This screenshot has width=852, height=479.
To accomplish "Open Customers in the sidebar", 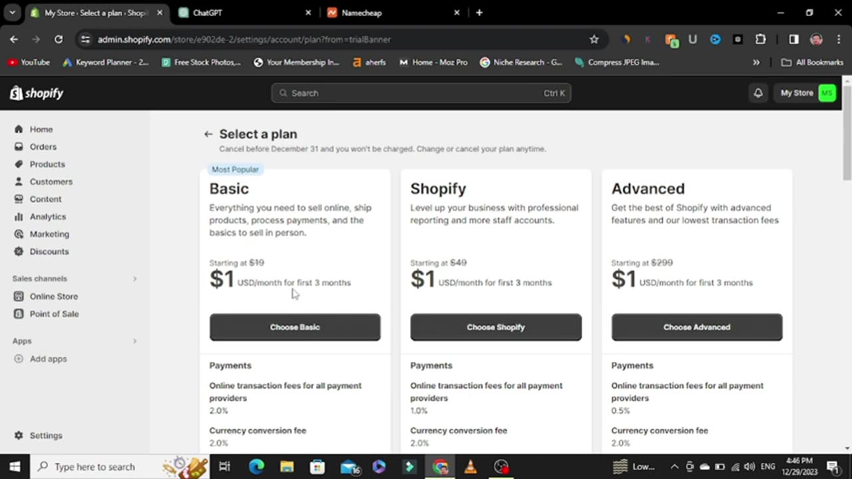I will click(51, 181).
